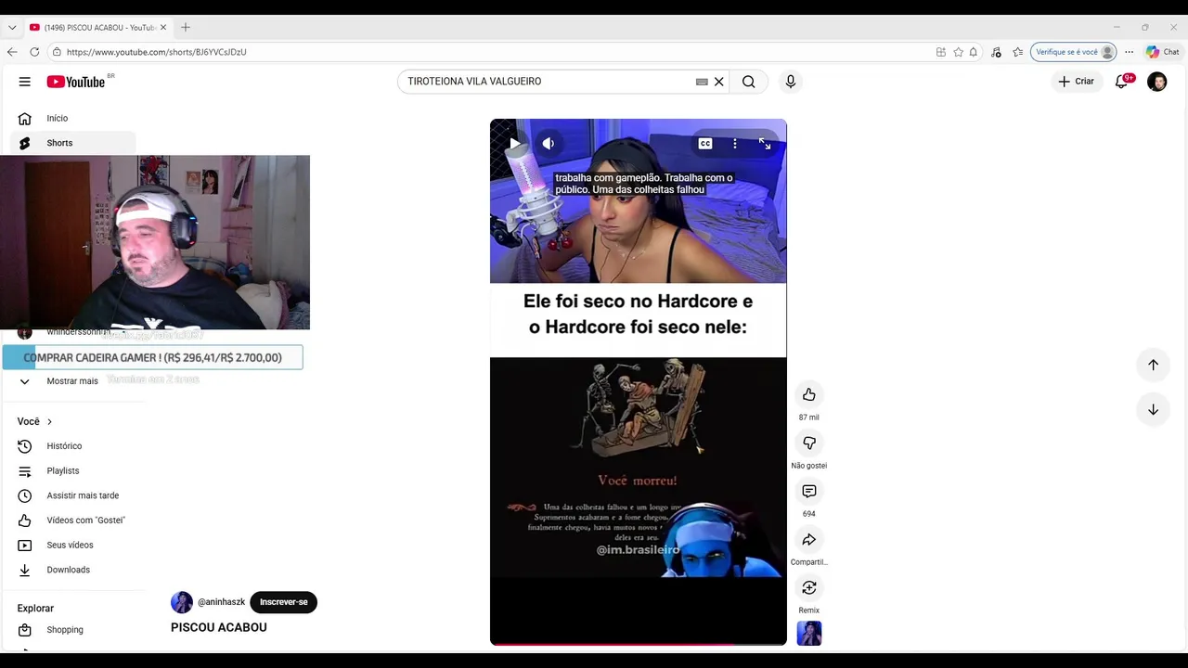Dislike the Short (Não gostei)
This screenshot has height=668, width=1188.
pos(809,443)
